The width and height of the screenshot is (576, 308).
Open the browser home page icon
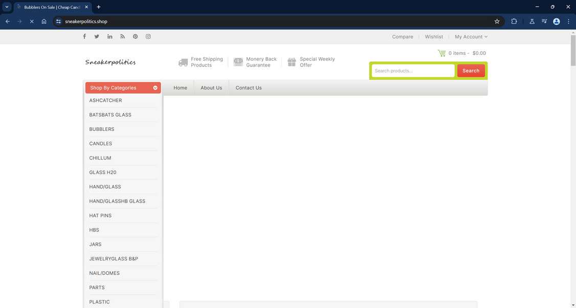(x=43, y=21)
